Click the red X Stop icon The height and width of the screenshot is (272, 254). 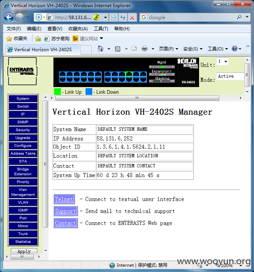click(x=132, y=17)
